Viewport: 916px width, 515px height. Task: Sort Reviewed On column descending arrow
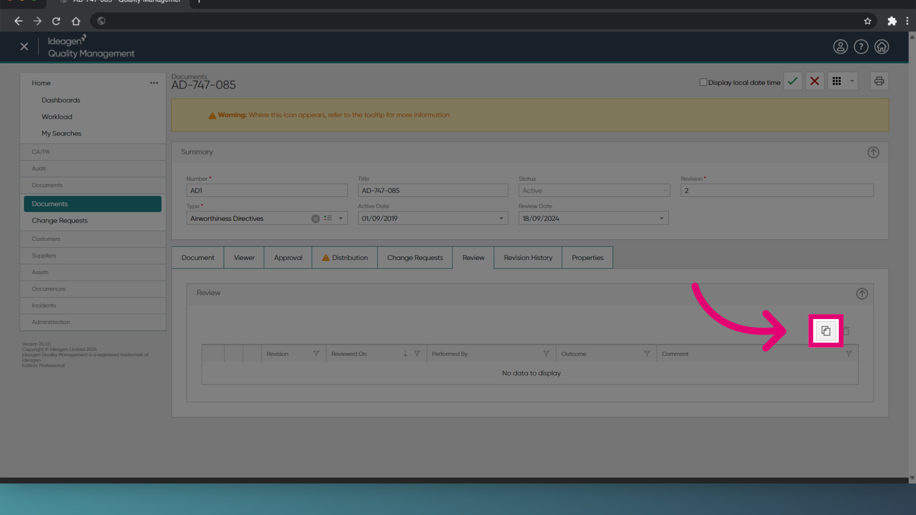coord(405,354)
